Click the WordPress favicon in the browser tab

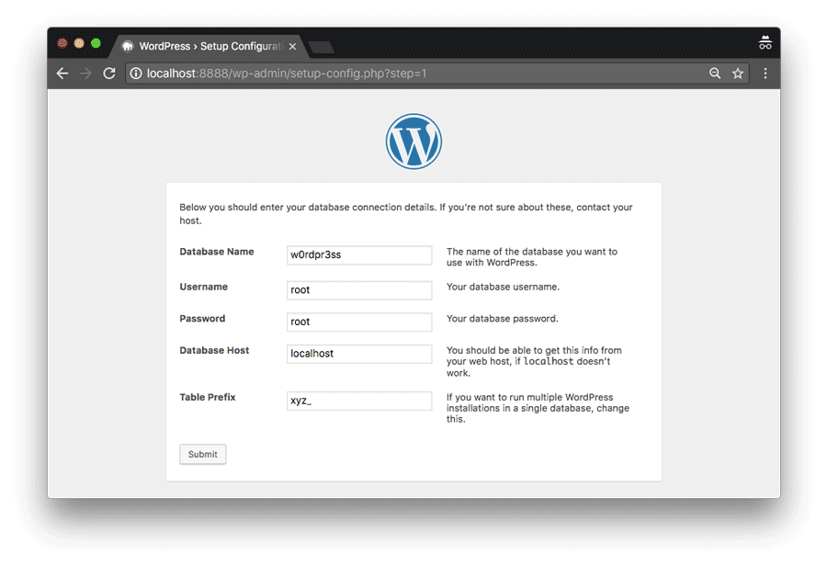129,46
